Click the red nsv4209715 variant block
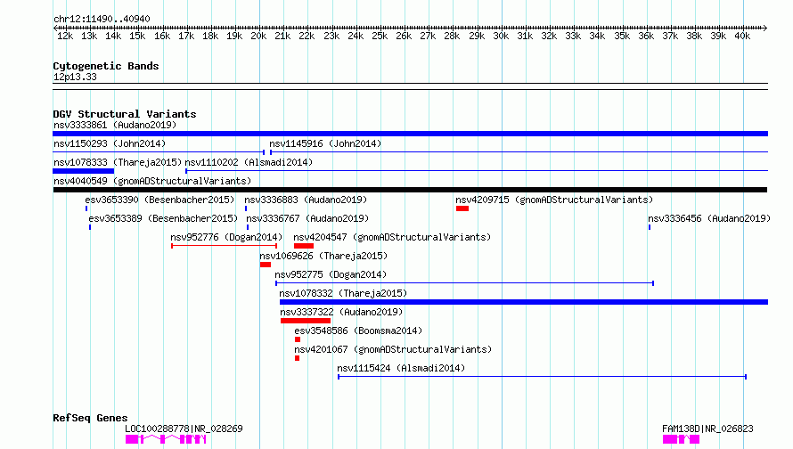This screenshot has height=449, width=793. 462,208
